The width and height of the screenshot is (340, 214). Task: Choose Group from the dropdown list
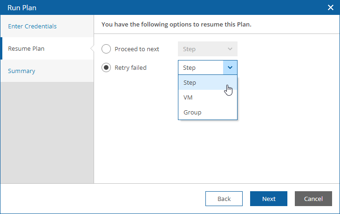click(x=208, y=113)
